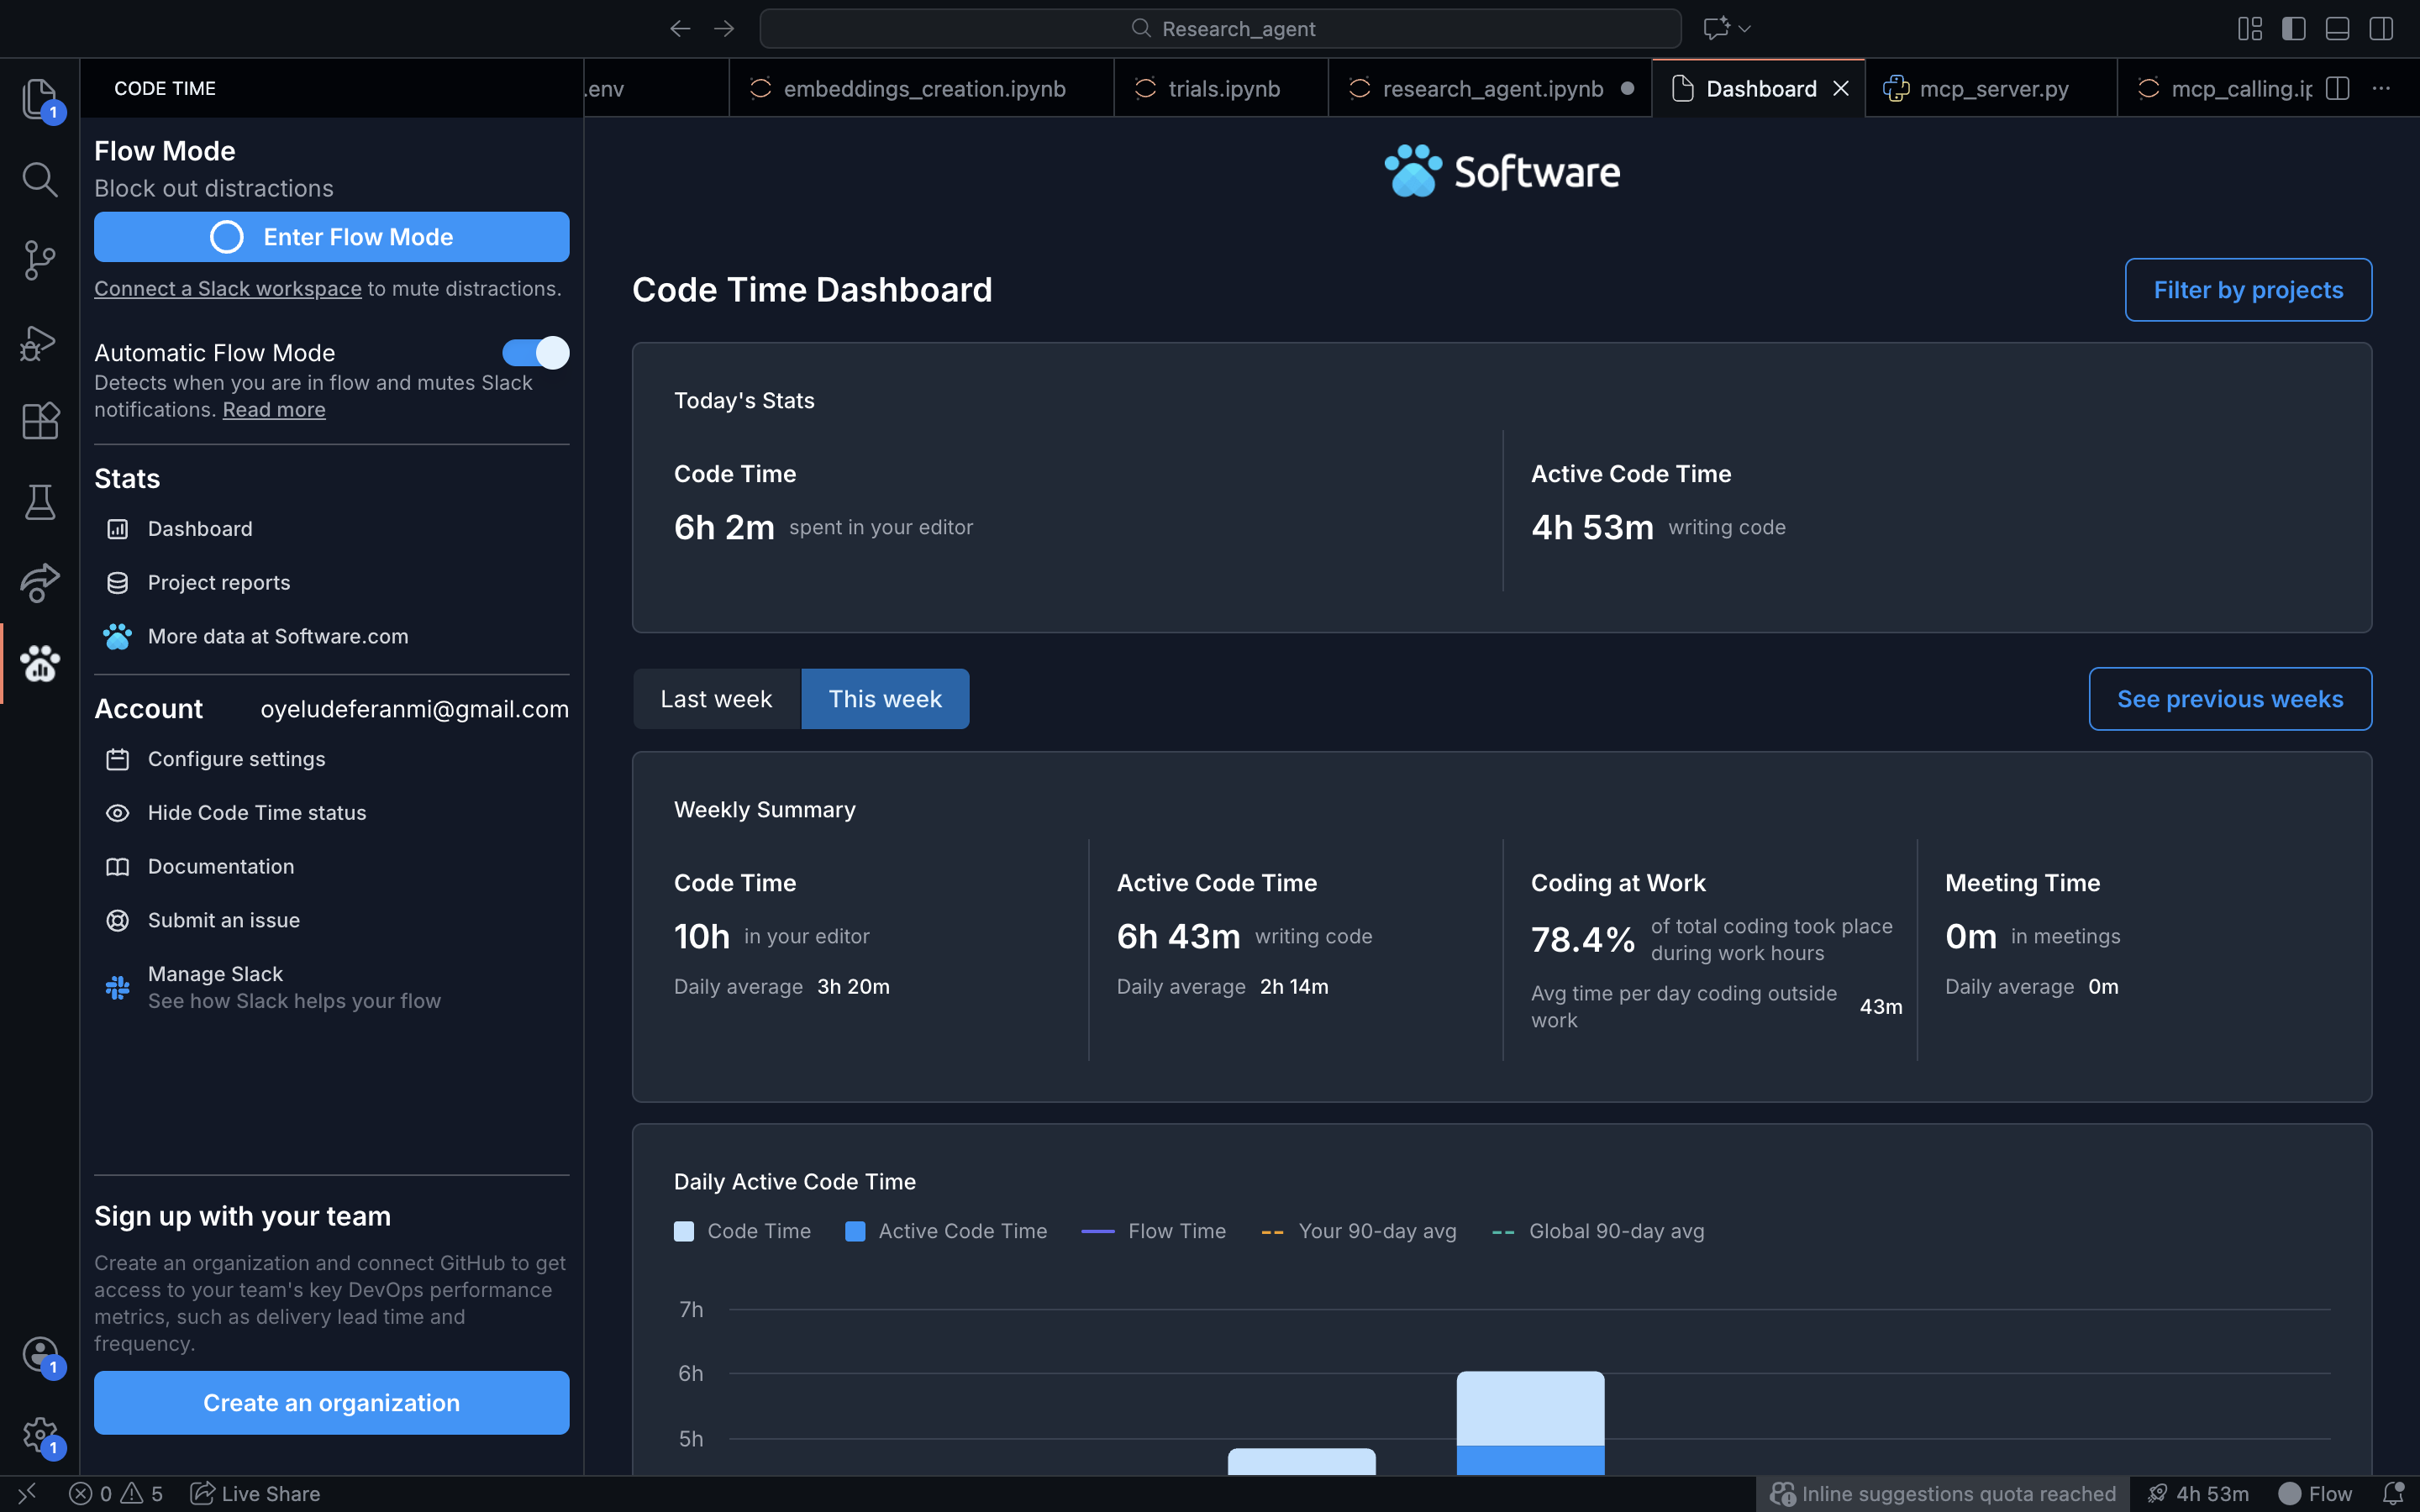
Task: Toggle the bottom panel icon
Action: (2337, 28)
